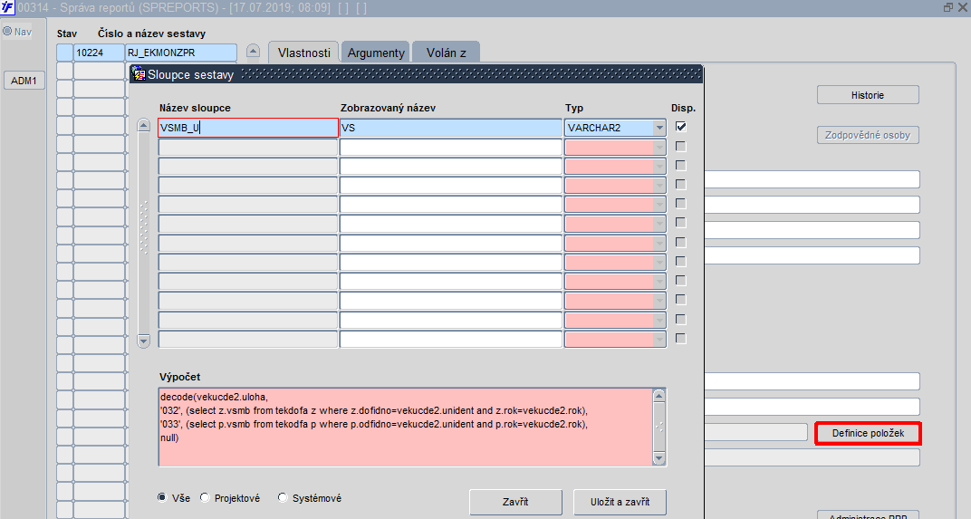Select the Vše radio button
This screenshot has height=519, width=971.
tap(162, 497)
